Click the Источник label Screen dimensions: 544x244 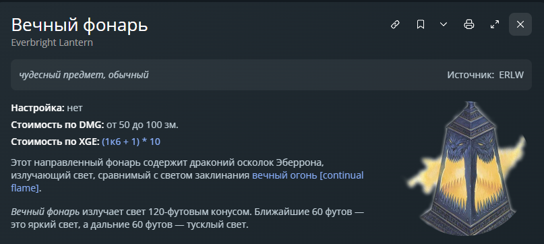pos(471,75)
